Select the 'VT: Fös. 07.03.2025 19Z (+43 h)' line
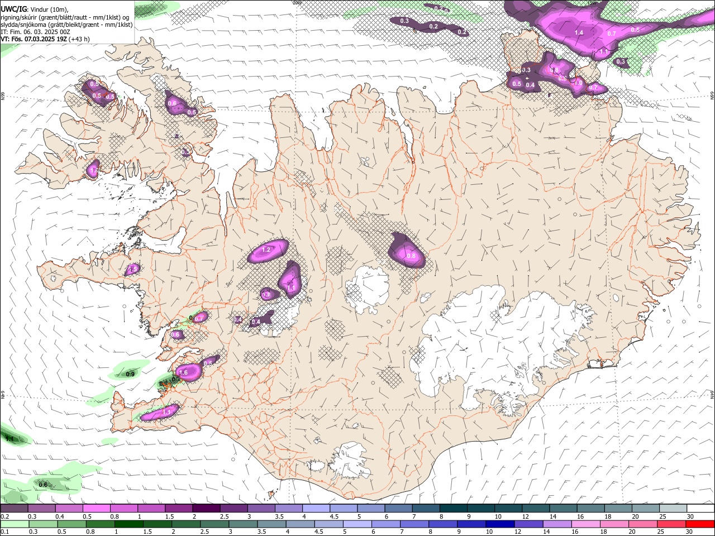This screenshot has width=715, height=536. click(x=45, y=39)
